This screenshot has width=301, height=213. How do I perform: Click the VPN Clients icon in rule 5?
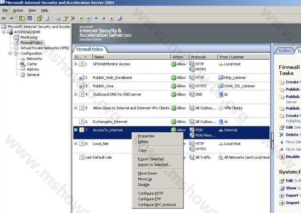(221, 108)
